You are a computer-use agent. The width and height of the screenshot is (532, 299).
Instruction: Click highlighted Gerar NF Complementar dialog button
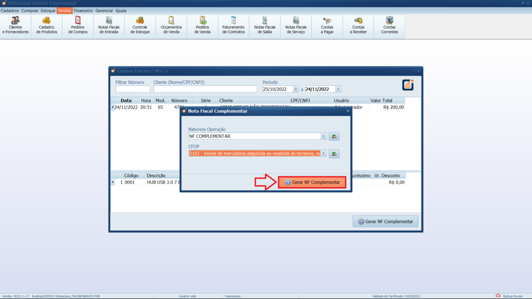pyautogui.click(x=312, y=183)
